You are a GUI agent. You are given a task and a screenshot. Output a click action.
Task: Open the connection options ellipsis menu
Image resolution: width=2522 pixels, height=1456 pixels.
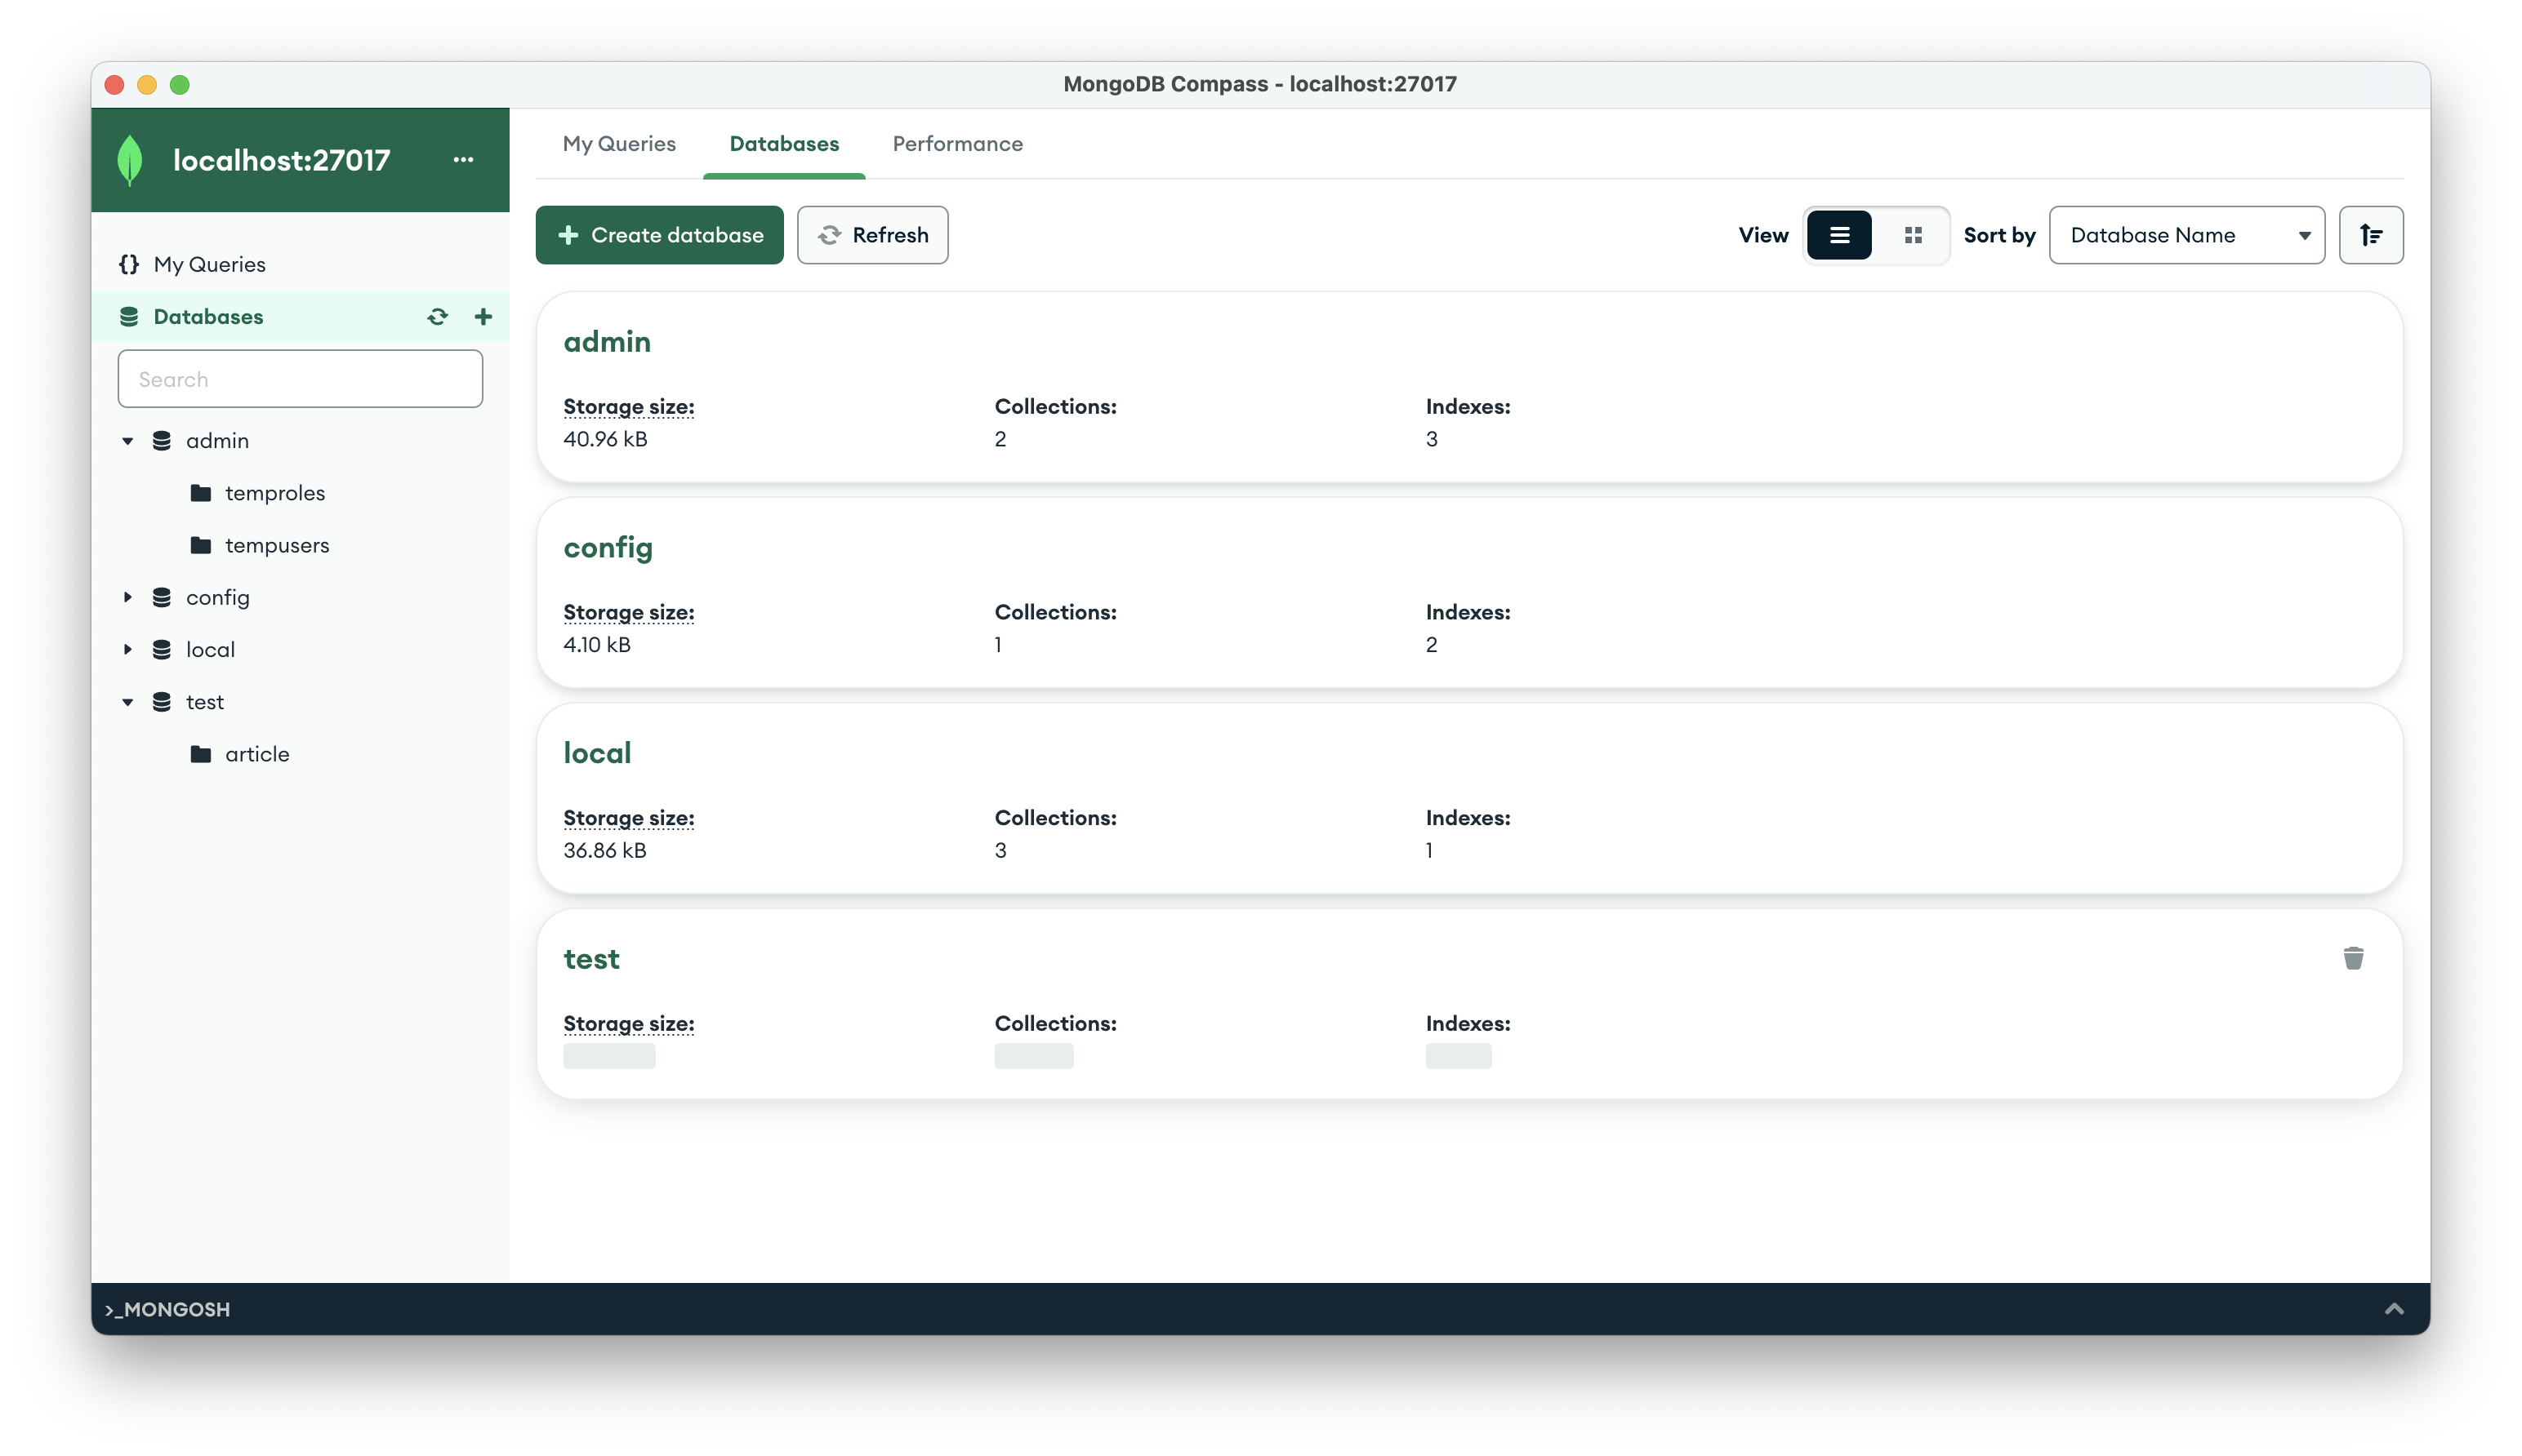(x=463, y=160)
